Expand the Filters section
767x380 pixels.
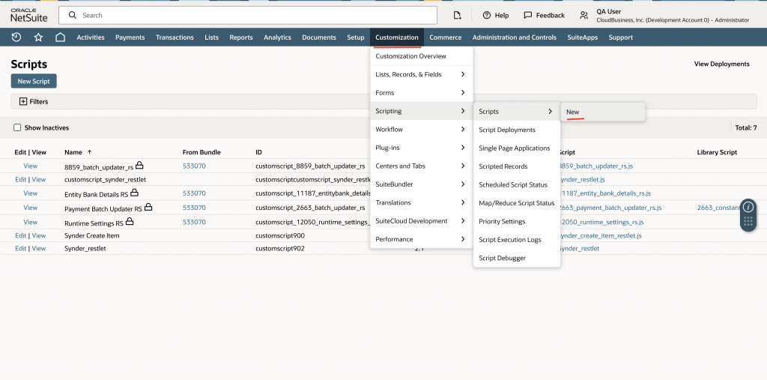[x=23, y=101]
